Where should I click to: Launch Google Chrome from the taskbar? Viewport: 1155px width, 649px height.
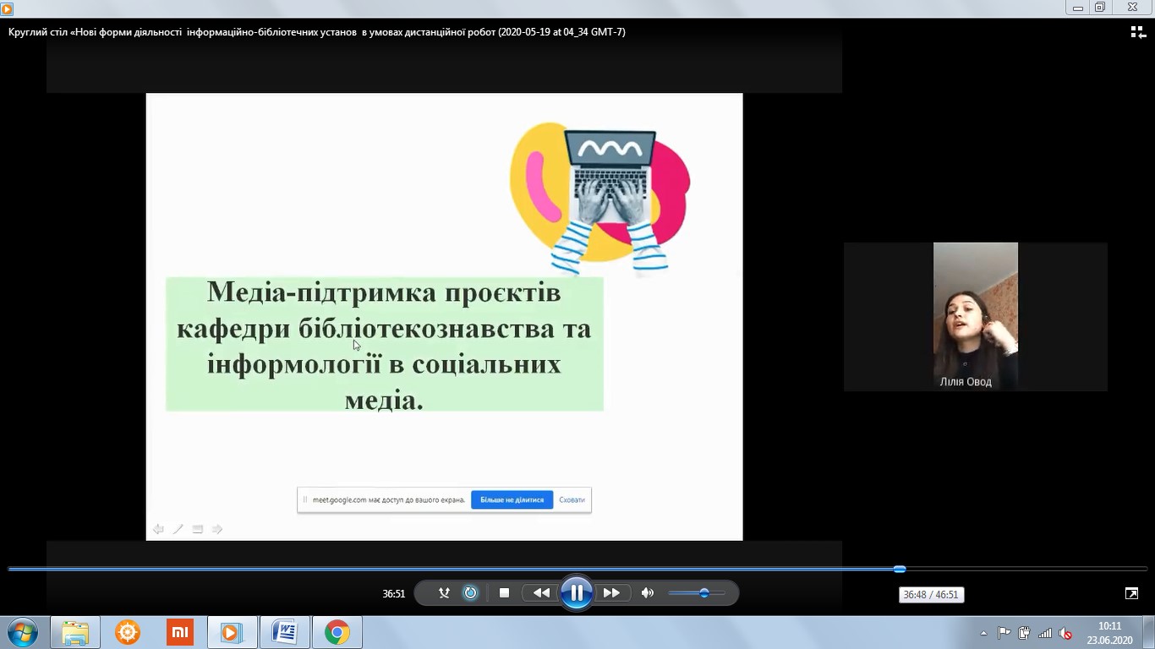tap(337, 632)
